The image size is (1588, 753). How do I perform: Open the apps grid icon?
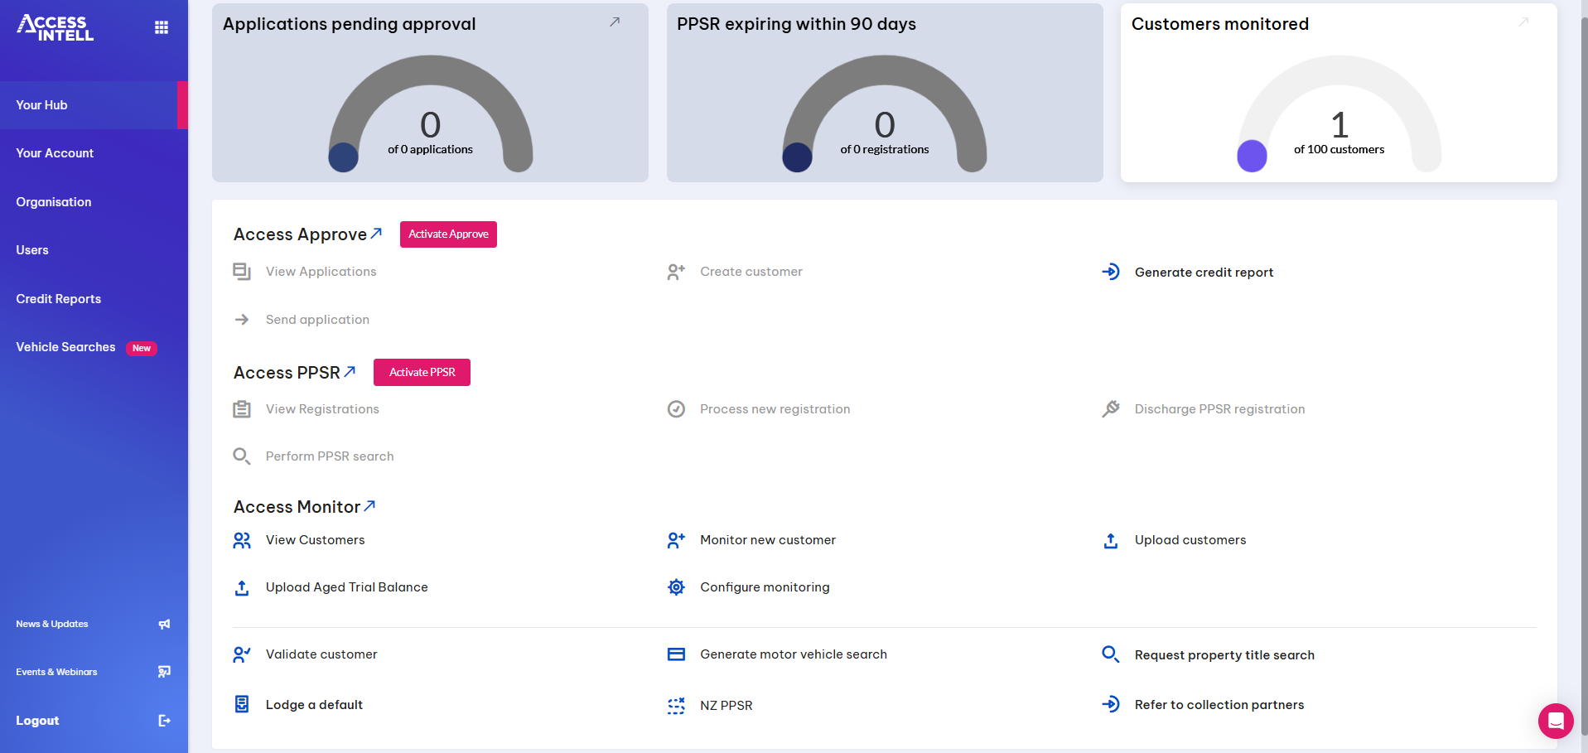[162, 27]
